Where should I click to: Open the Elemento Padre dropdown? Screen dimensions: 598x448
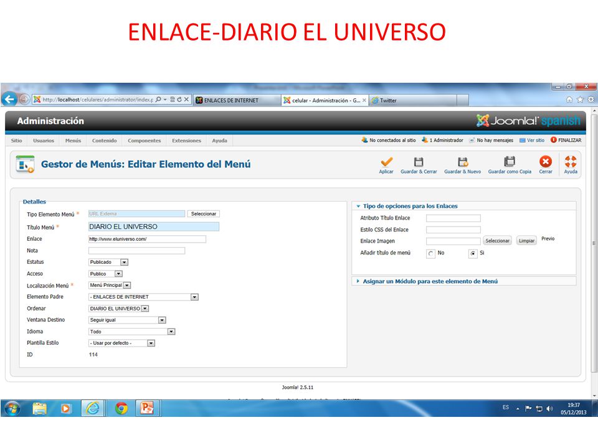pos(143,297)
